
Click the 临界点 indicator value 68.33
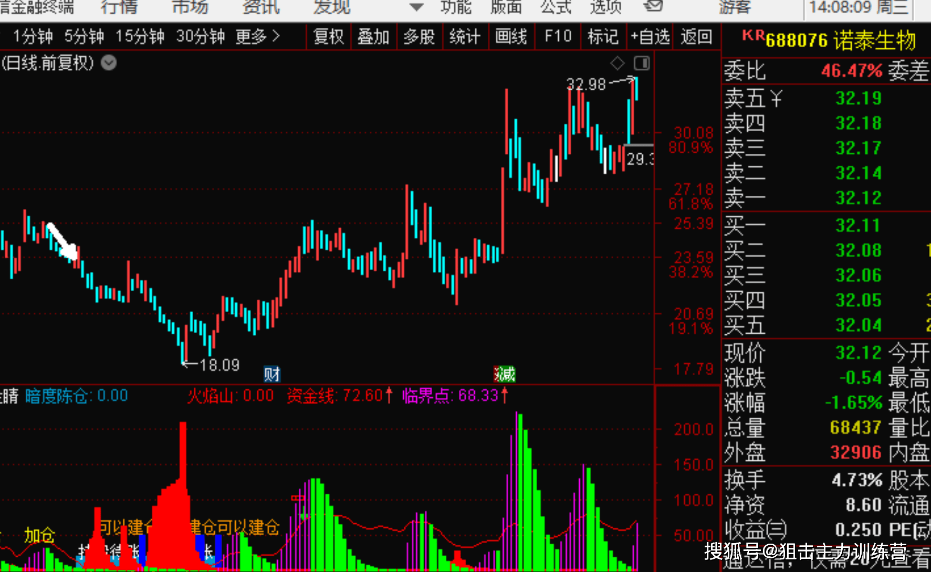point(478,396)
